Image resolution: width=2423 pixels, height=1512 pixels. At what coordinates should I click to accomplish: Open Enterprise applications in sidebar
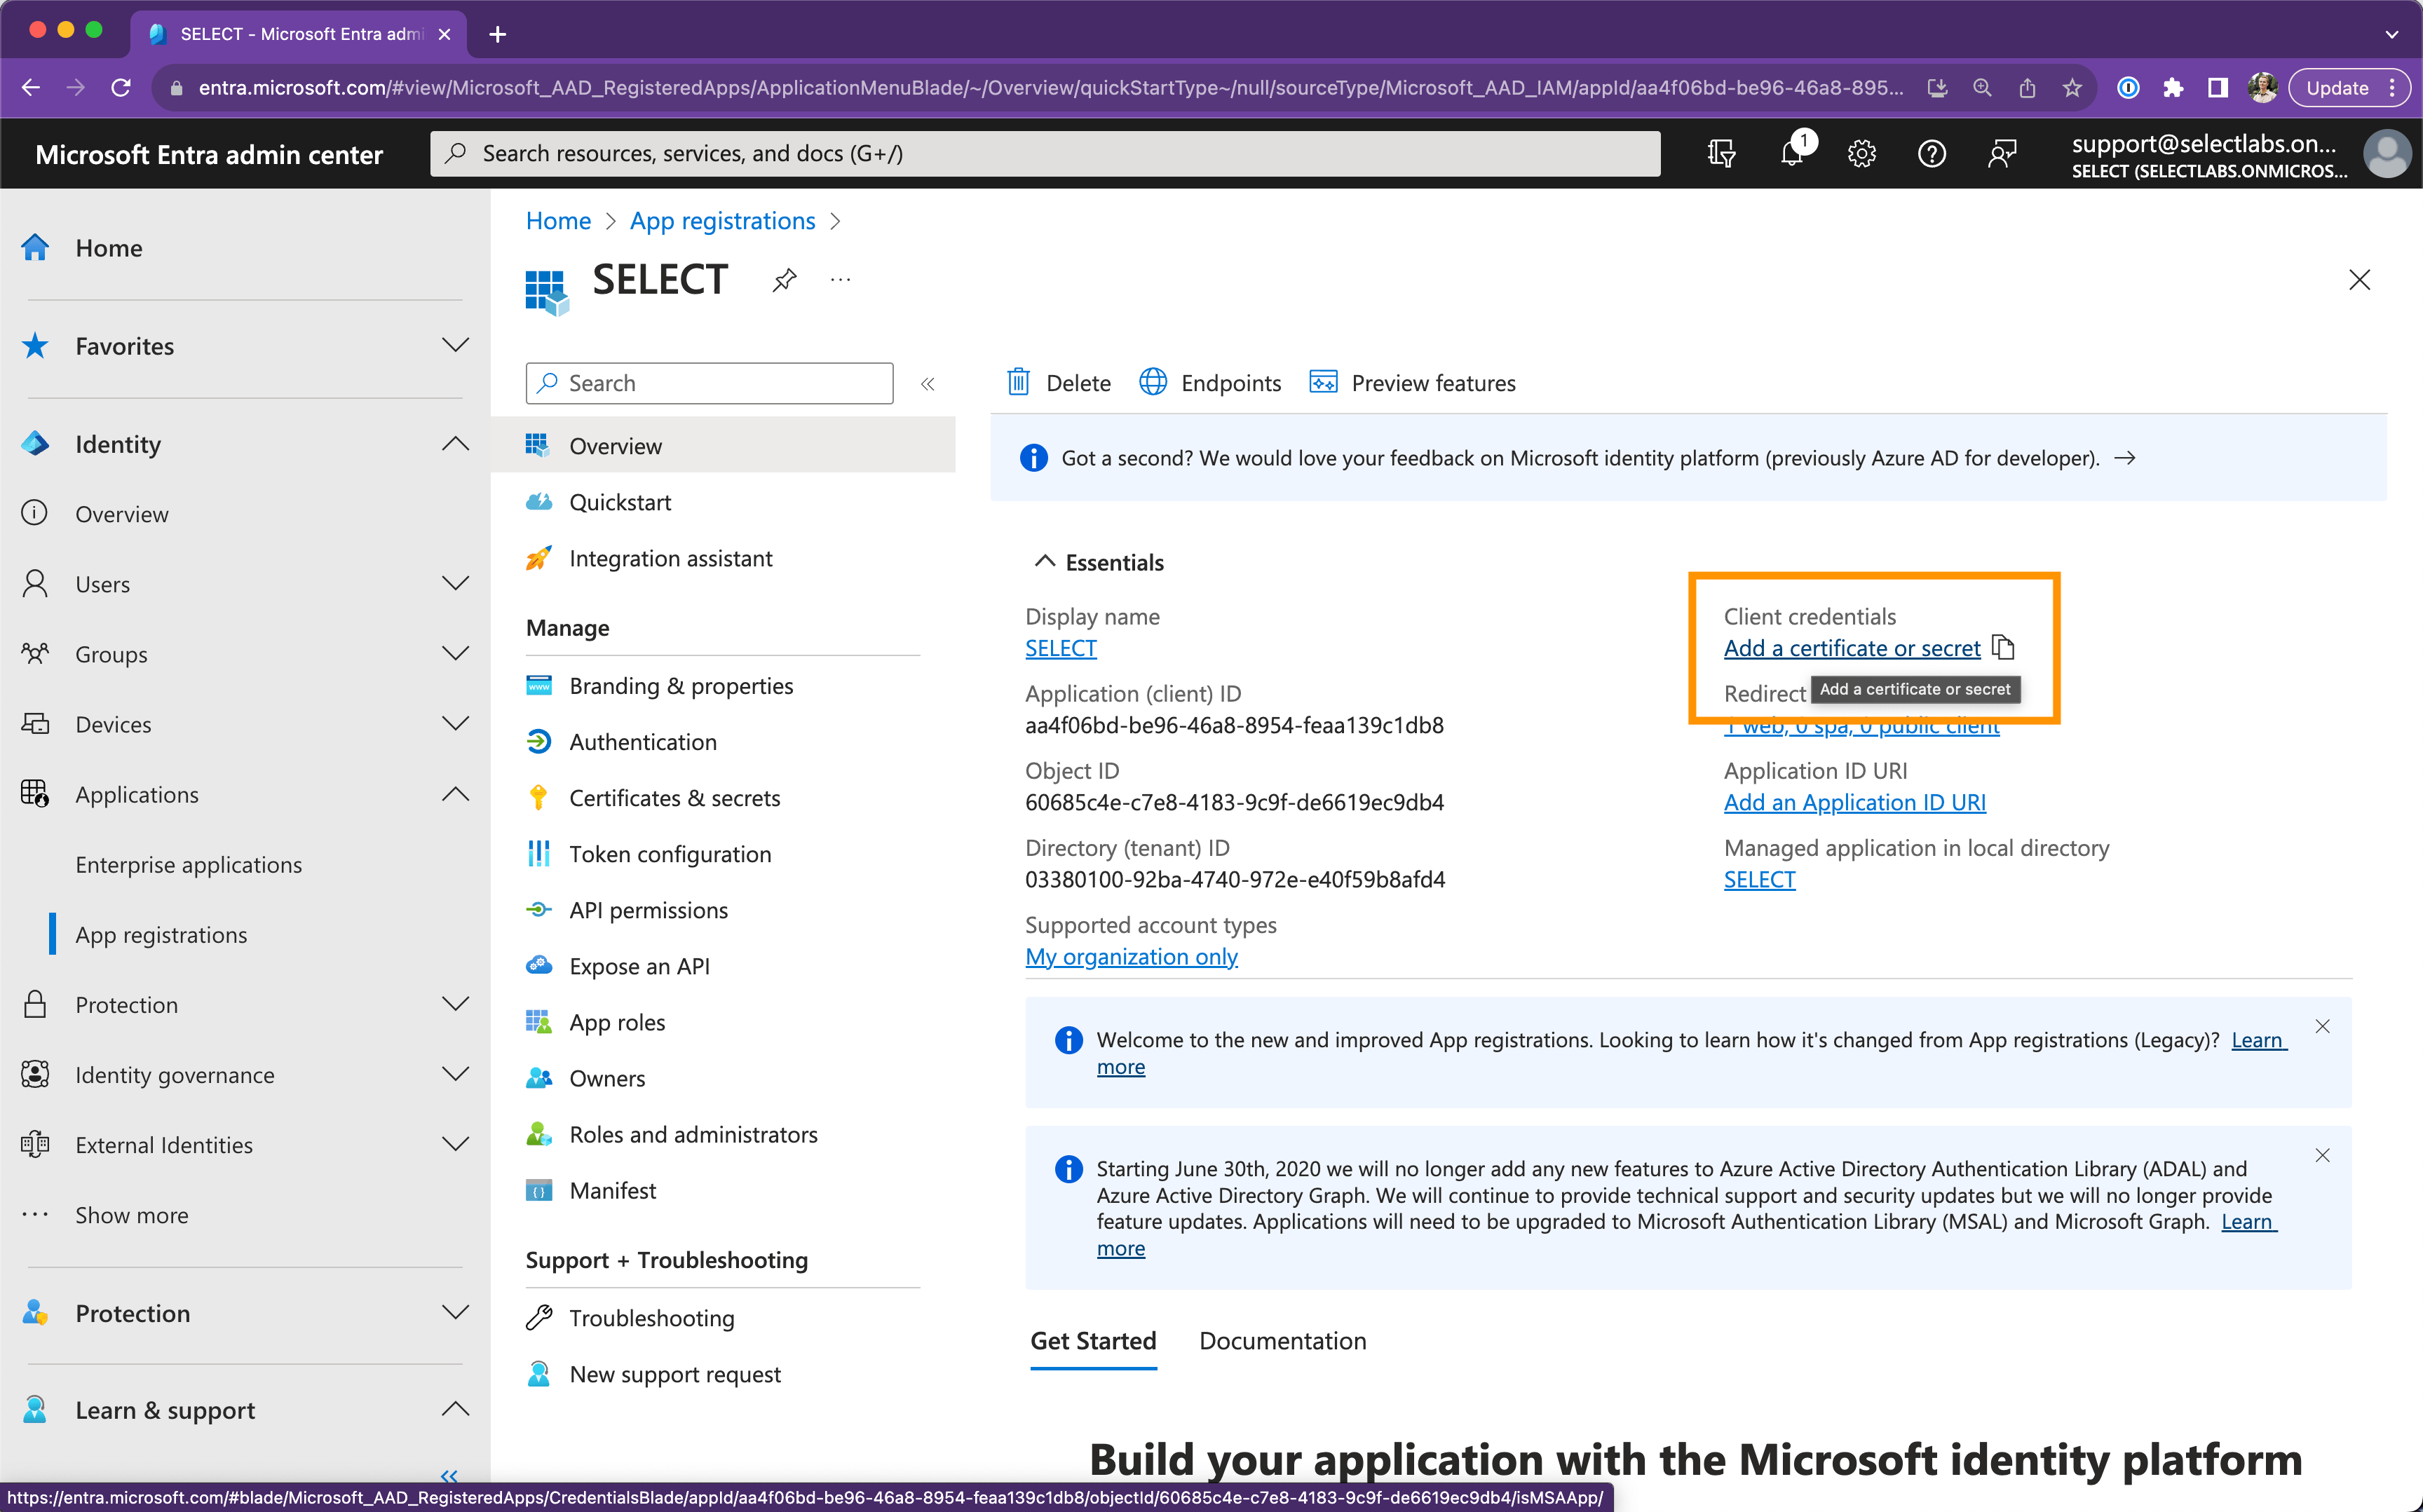(188, 864)
